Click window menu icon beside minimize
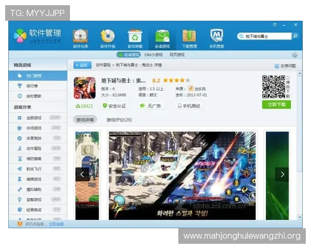This screenshot has height=249, width=311. (275, 25)
